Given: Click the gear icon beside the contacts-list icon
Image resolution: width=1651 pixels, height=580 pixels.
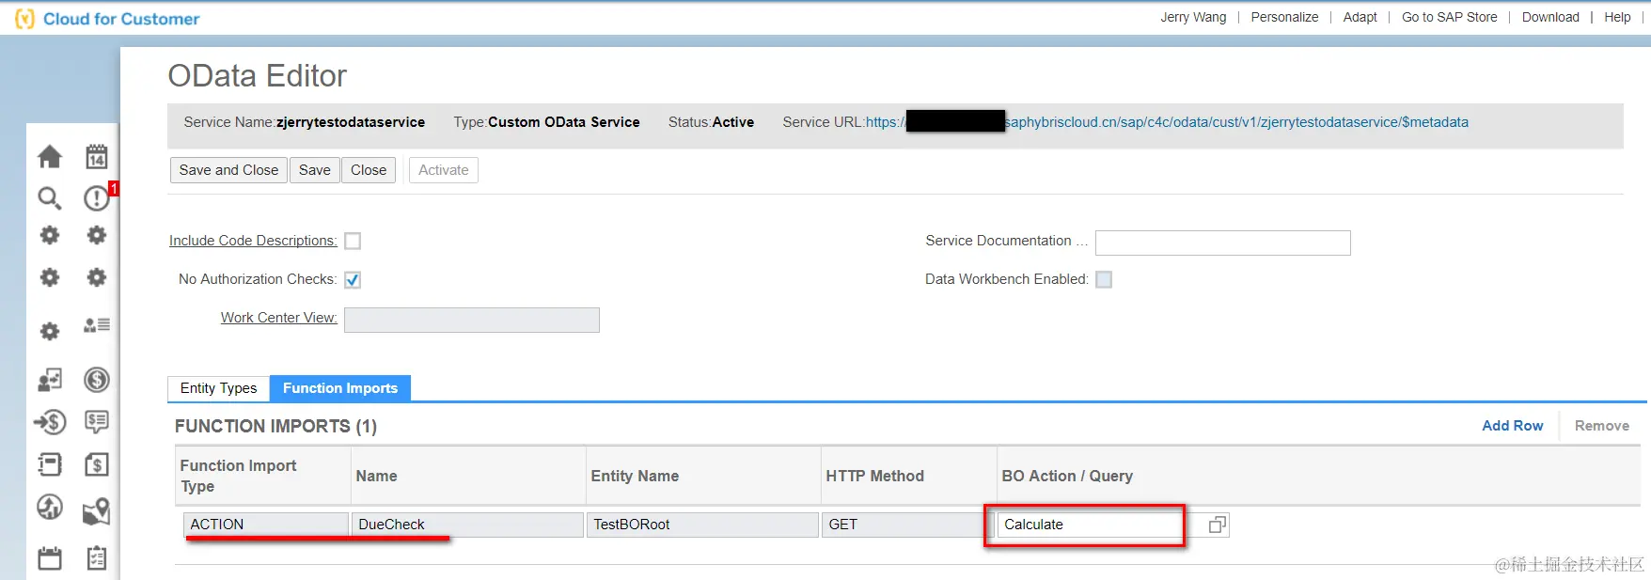Looking at the screenshot, I should [x=50, y=331].
